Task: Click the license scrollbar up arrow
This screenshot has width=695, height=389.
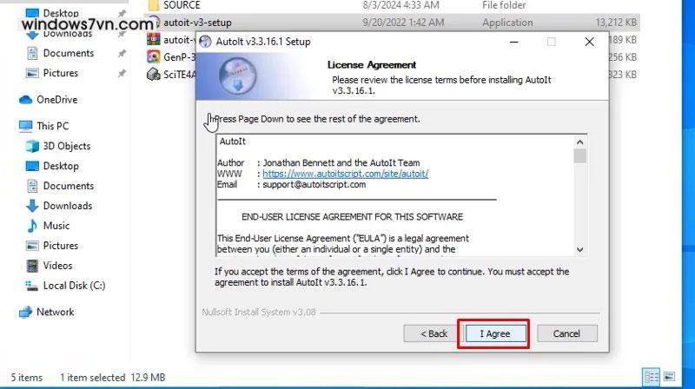Action: [579, 142]
